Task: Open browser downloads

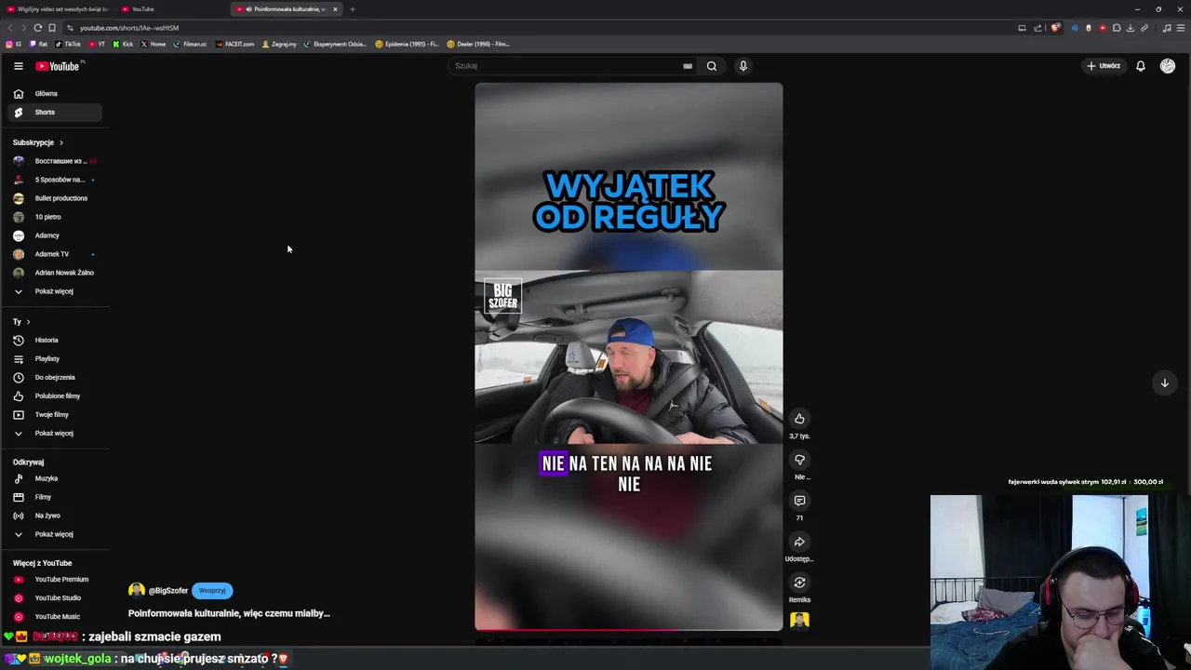Action: [x=1131, y=28]
